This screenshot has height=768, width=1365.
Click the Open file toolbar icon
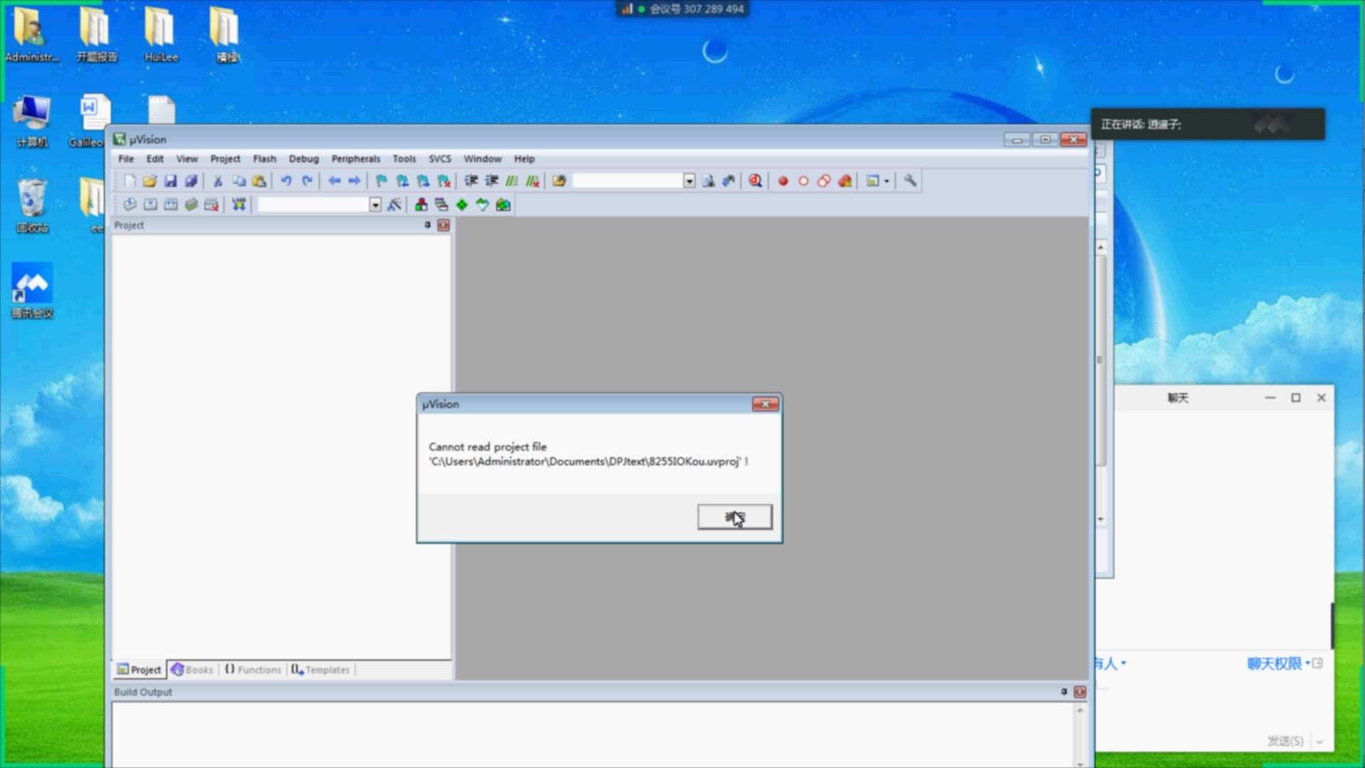pos(149,181)
